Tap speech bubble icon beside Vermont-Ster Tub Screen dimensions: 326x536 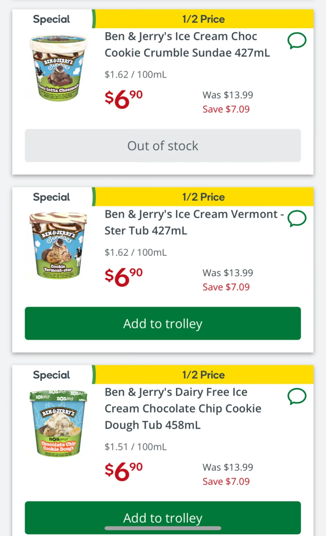(297, 219)
